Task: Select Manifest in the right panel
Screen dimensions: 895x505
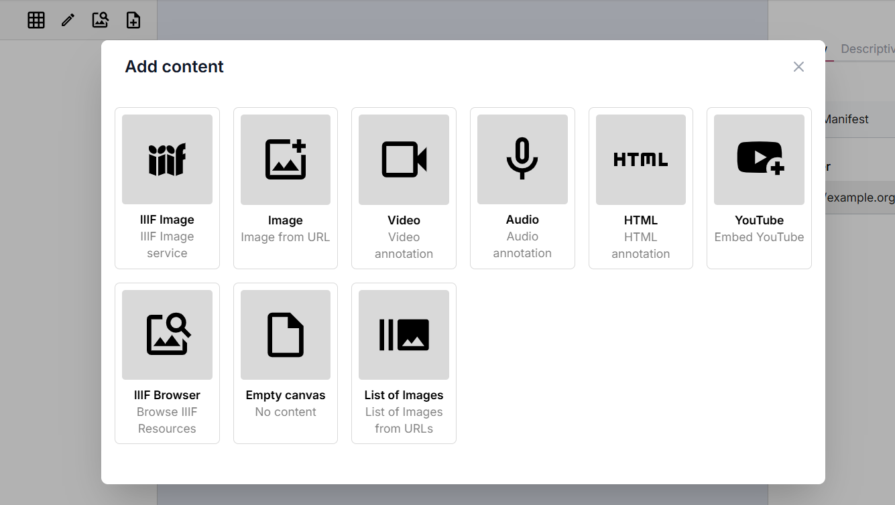Action: tap(846, 119)
